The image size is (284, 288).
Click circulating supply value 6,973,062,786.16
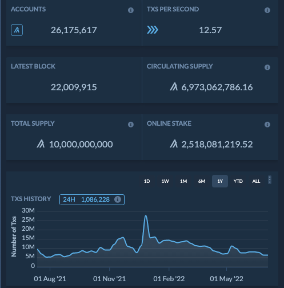click(217, 87)
